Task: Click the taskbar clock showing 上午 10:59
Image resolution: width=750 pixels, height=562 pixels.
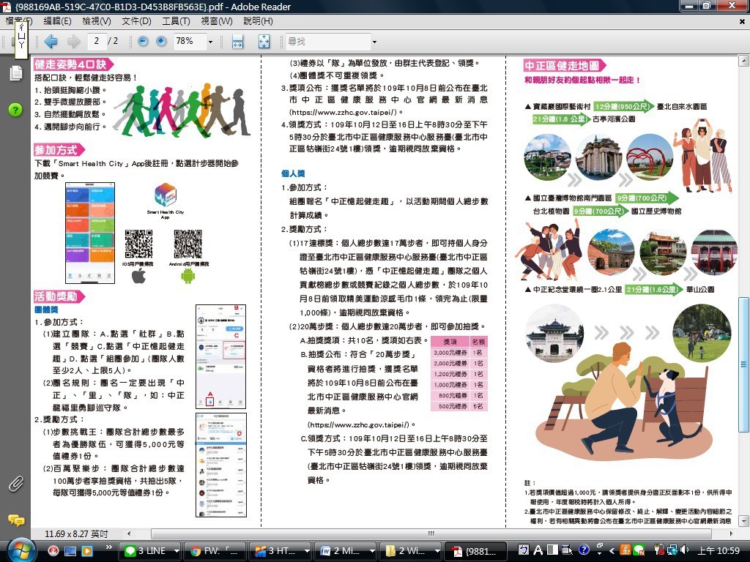Action: 719,551
